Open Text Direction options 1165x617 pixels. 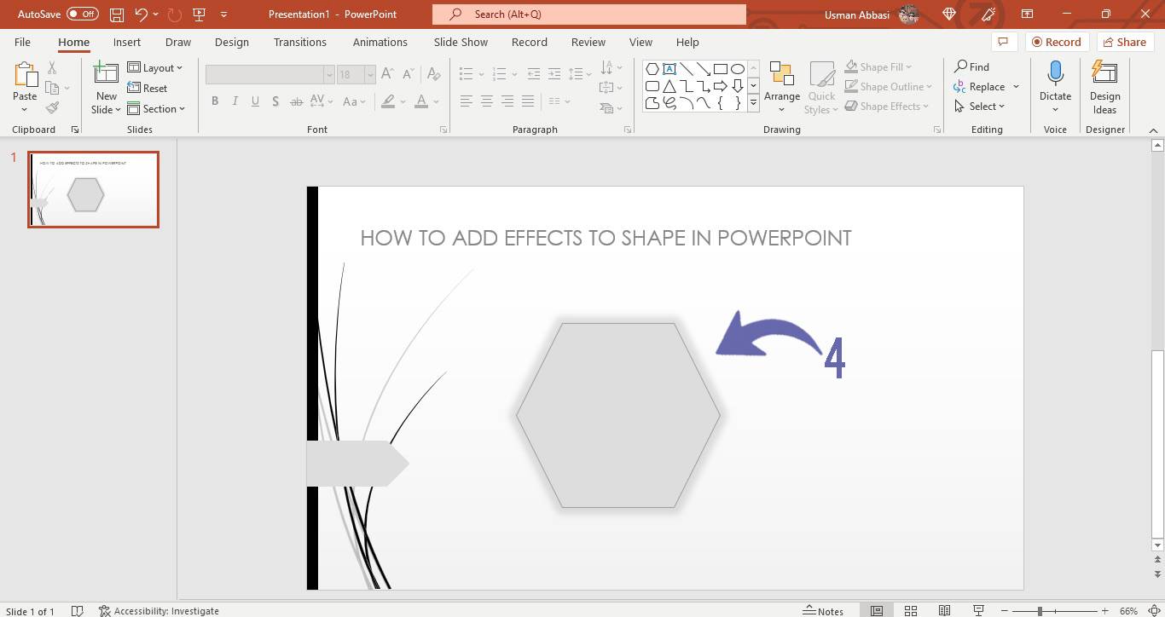pos(611,67)
